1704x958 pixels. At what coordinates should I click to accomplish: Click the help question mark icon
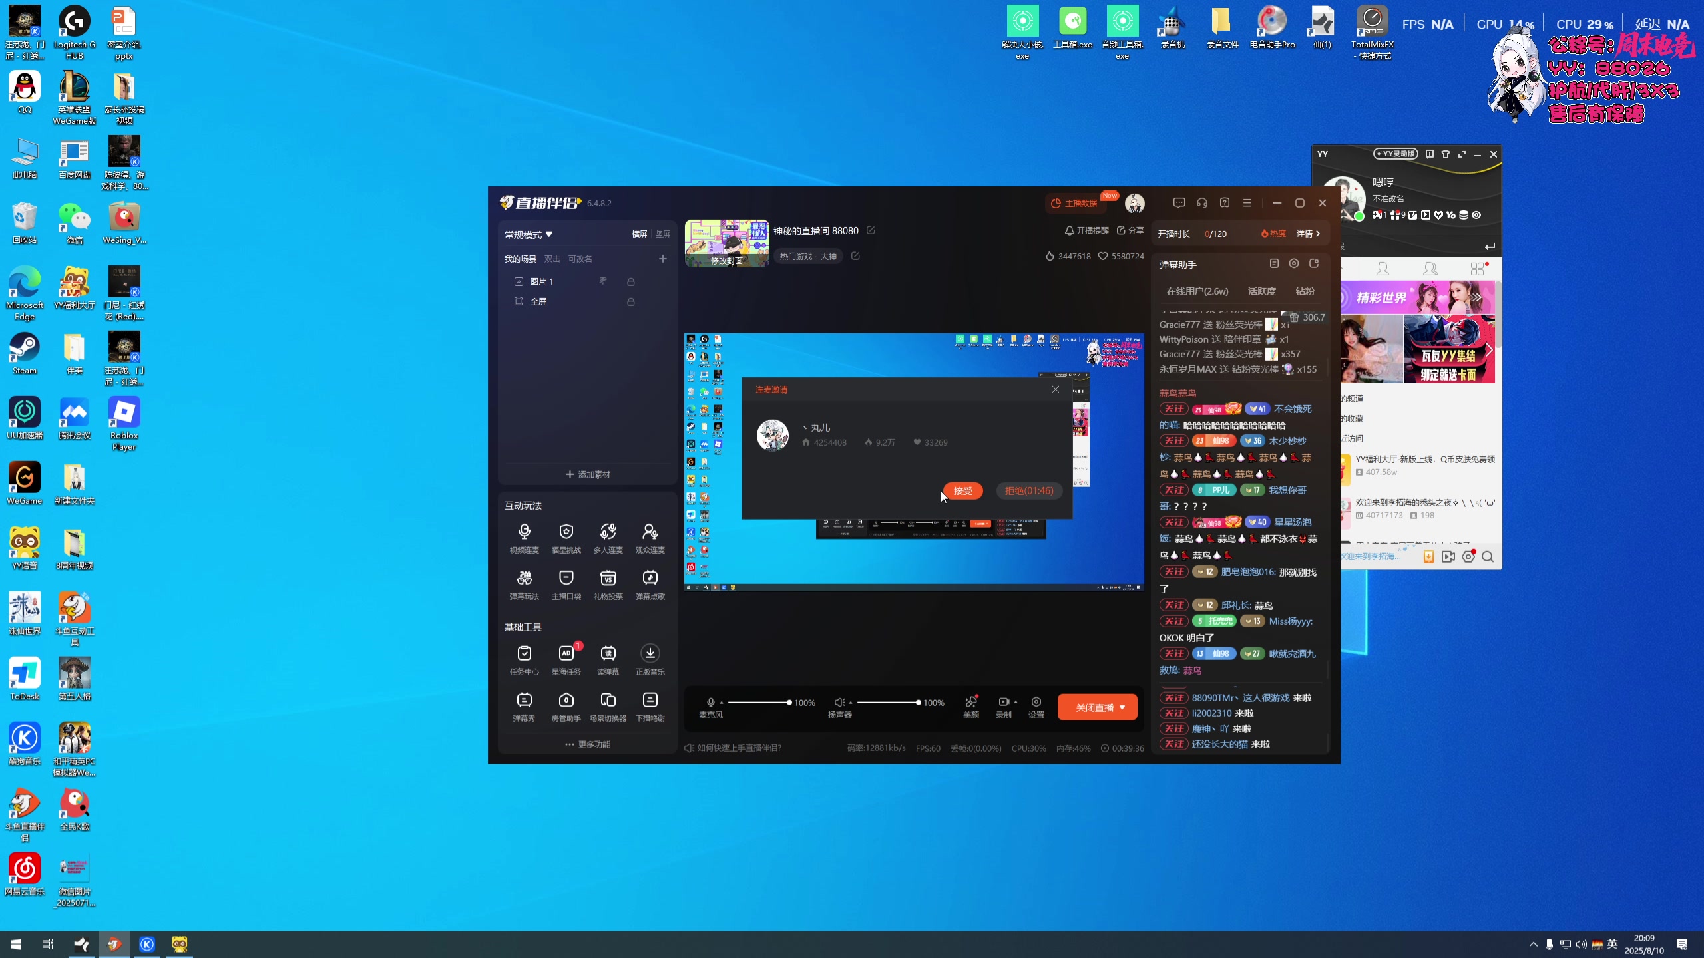pyautogui.click(x=1224, y=203)
